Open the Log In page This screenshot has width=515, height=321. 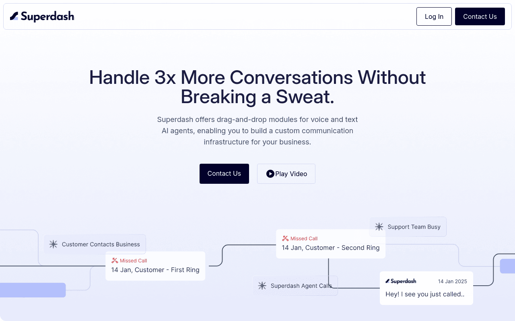pos(434,16)
